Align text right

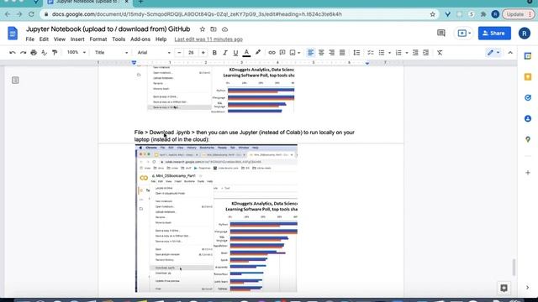tap(331, 53)
